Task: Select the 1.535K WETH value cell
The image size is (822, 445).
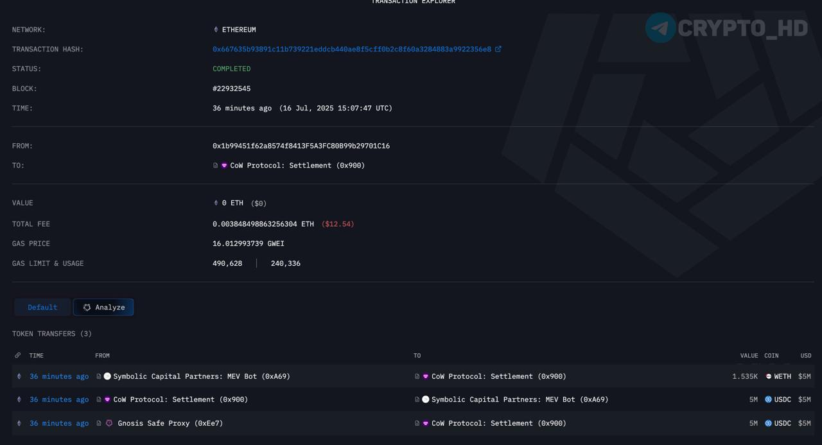Action: (x=745, y=376)
